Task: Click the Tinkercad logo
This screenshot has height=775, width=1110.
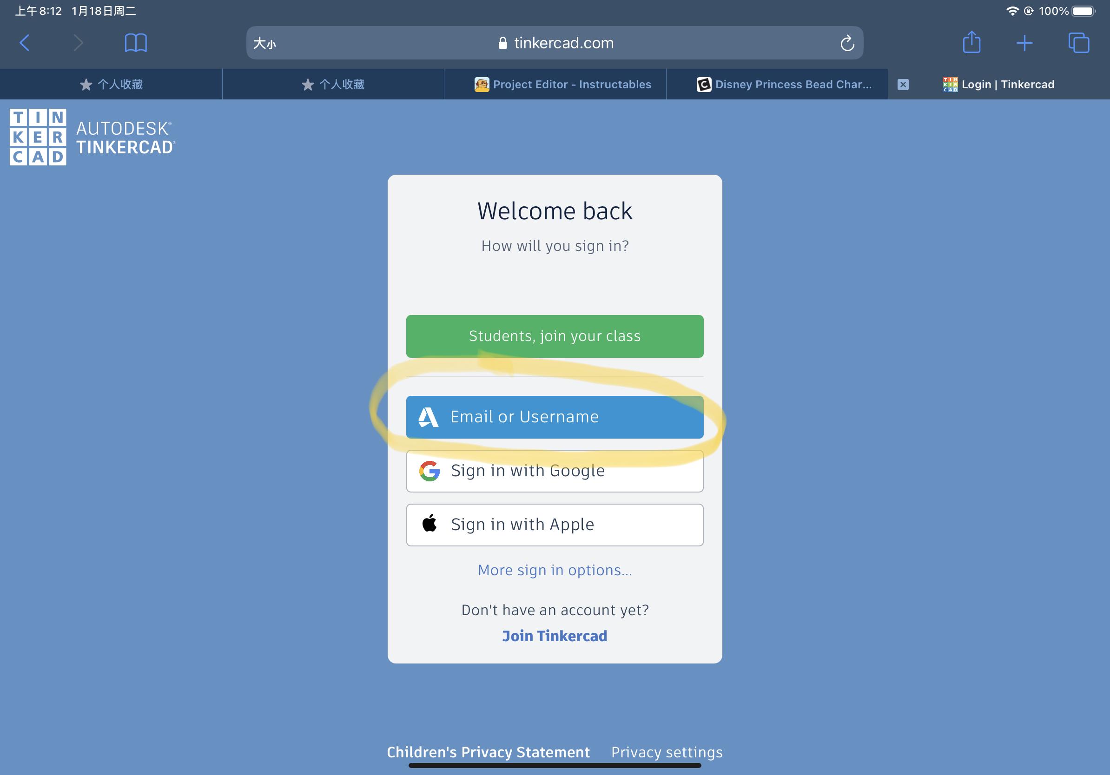Action: 38,137
